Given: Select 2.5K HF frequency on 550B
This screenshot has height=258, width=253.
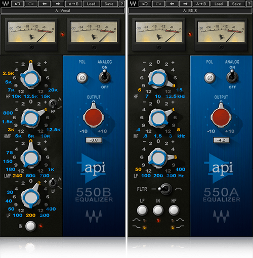Looking at the screenshot, I should tap(8, 73).
